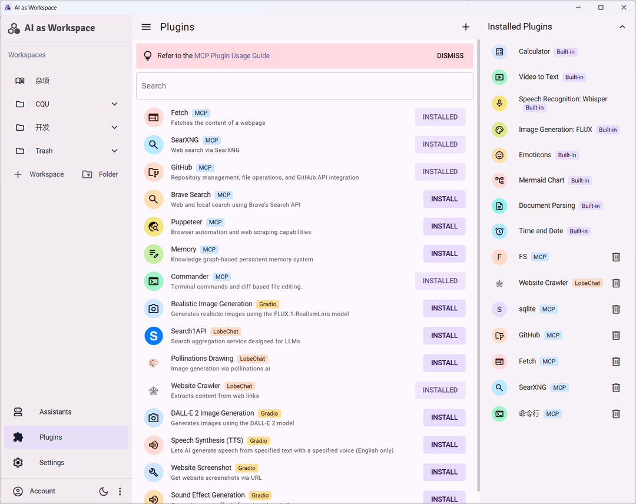
Task: Open the MCP Plugin Usage Guide link
Action: (231, 56)
